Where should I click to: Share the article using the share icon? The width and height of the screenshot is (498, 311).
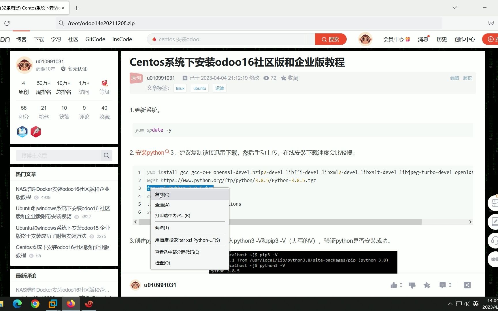point(467,285)
